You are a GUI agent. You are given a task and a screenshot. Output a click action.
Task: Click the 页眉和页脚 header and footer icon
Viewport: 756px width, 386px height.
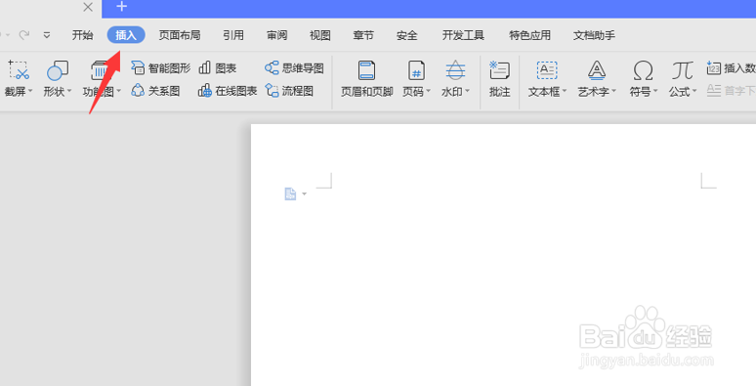point(367,70)
